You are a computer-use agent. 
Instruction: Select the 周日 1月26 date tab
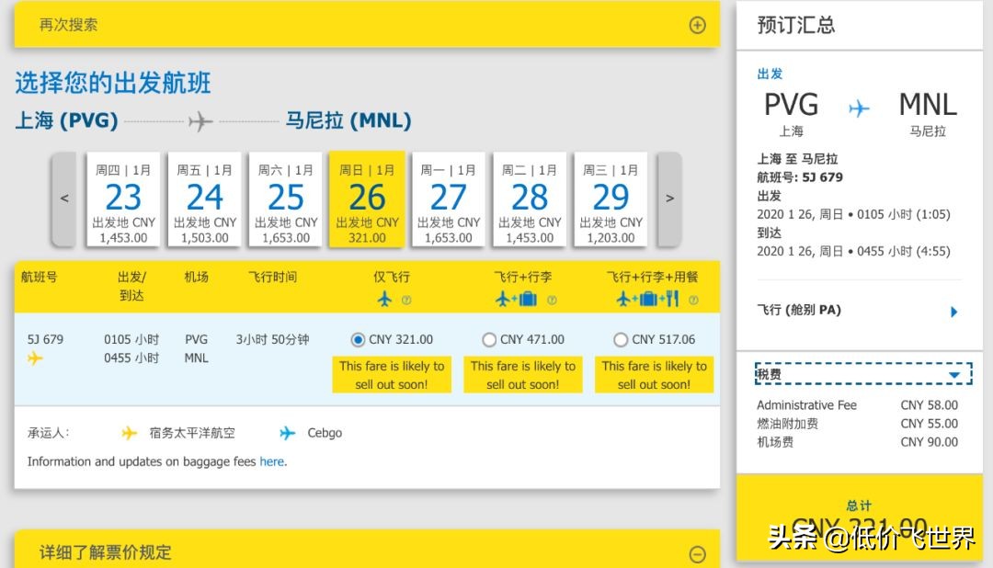click(x=366, y=199)
